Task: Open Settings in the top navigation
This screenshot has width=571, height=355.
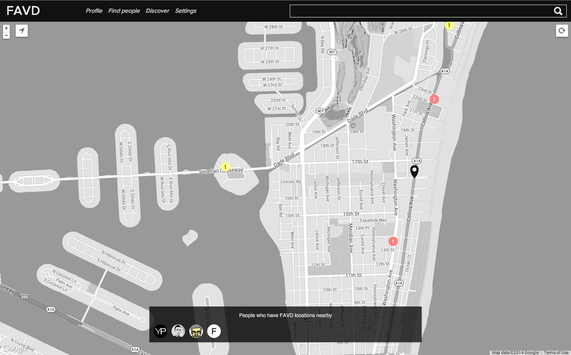Action: click(186, 11)
